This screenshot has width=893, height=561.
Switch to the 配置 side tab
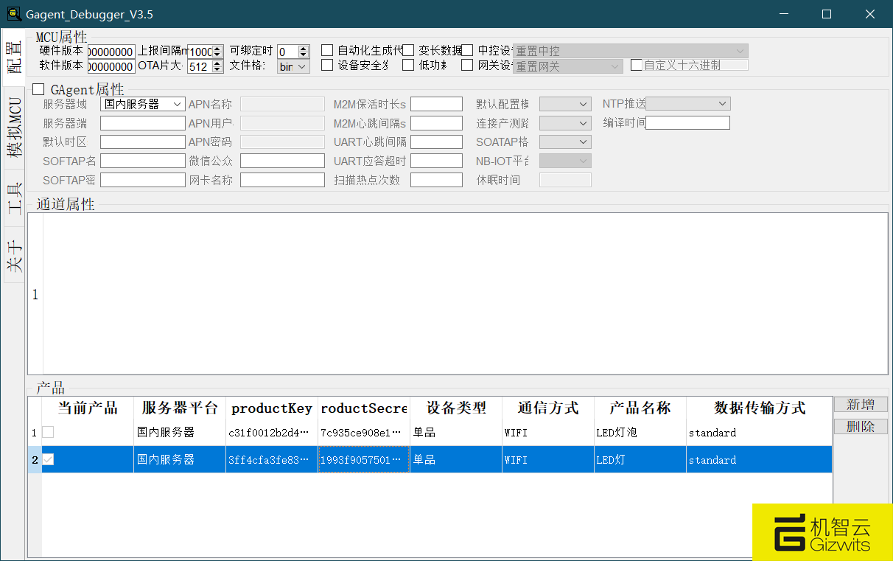(x=13, y=57)
